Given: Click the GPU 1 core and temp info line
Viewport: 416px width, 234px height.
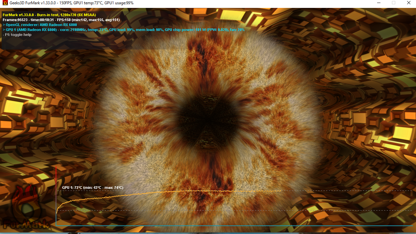Looking at the screenshot, I should tap(123, 30).
